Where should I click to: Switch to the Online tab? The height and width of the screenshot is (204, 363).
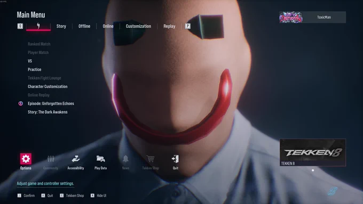click(108, 26)
